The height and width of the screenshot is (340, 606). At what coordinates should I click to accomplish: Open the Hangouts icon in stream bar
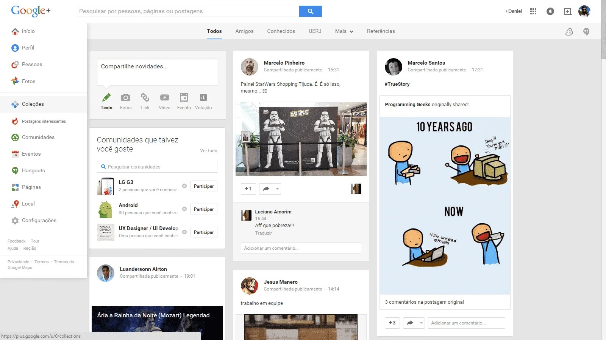pos(586,32)
